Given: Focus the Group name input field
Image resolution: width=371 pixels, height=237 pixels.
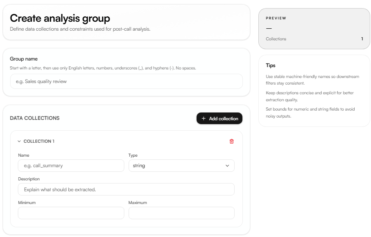Looking at the screenshot, I should point(126,81).
